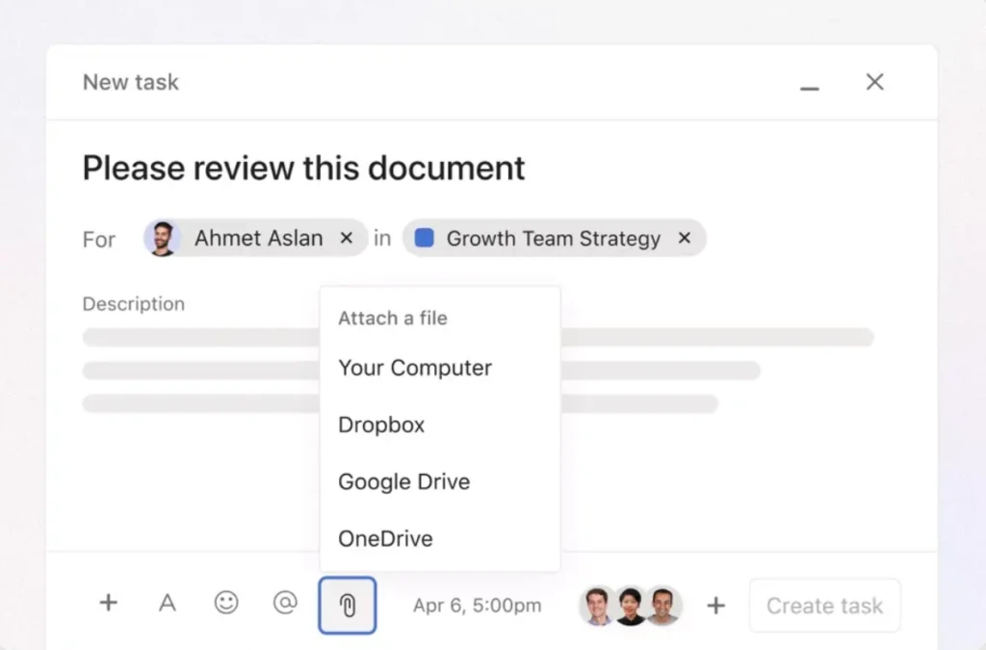Remove the Growth Team Strategy project with the X

coord(685,238)
